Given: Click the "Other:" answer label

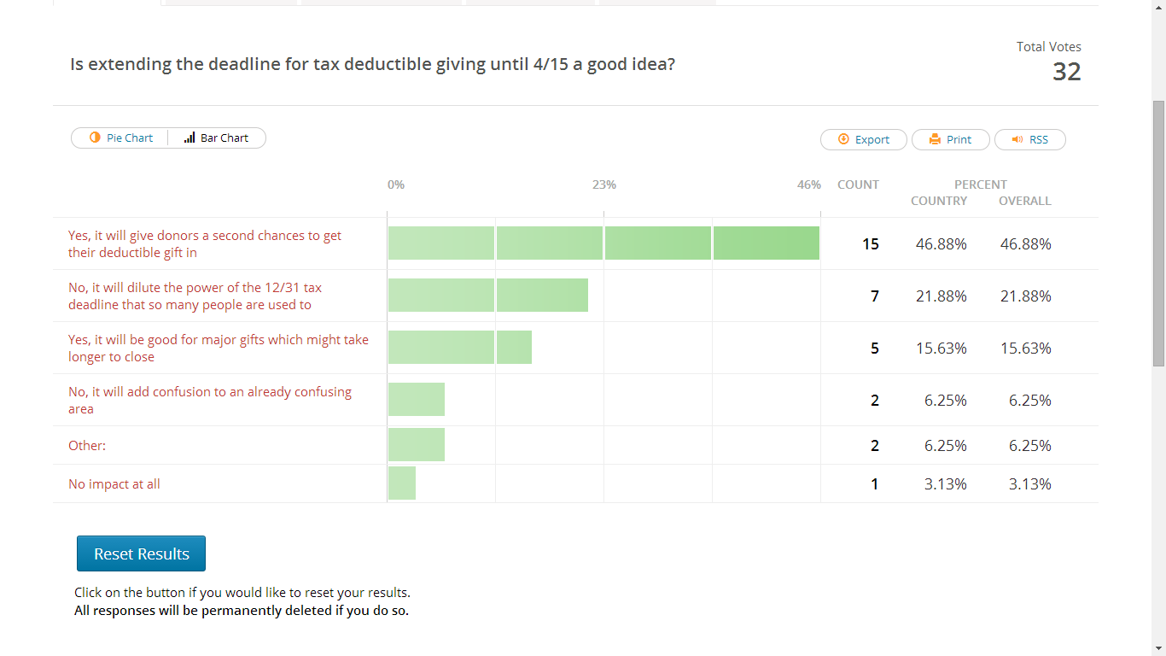Looking at the screenshot, I should pyautogui.click(x=87, y=446).
